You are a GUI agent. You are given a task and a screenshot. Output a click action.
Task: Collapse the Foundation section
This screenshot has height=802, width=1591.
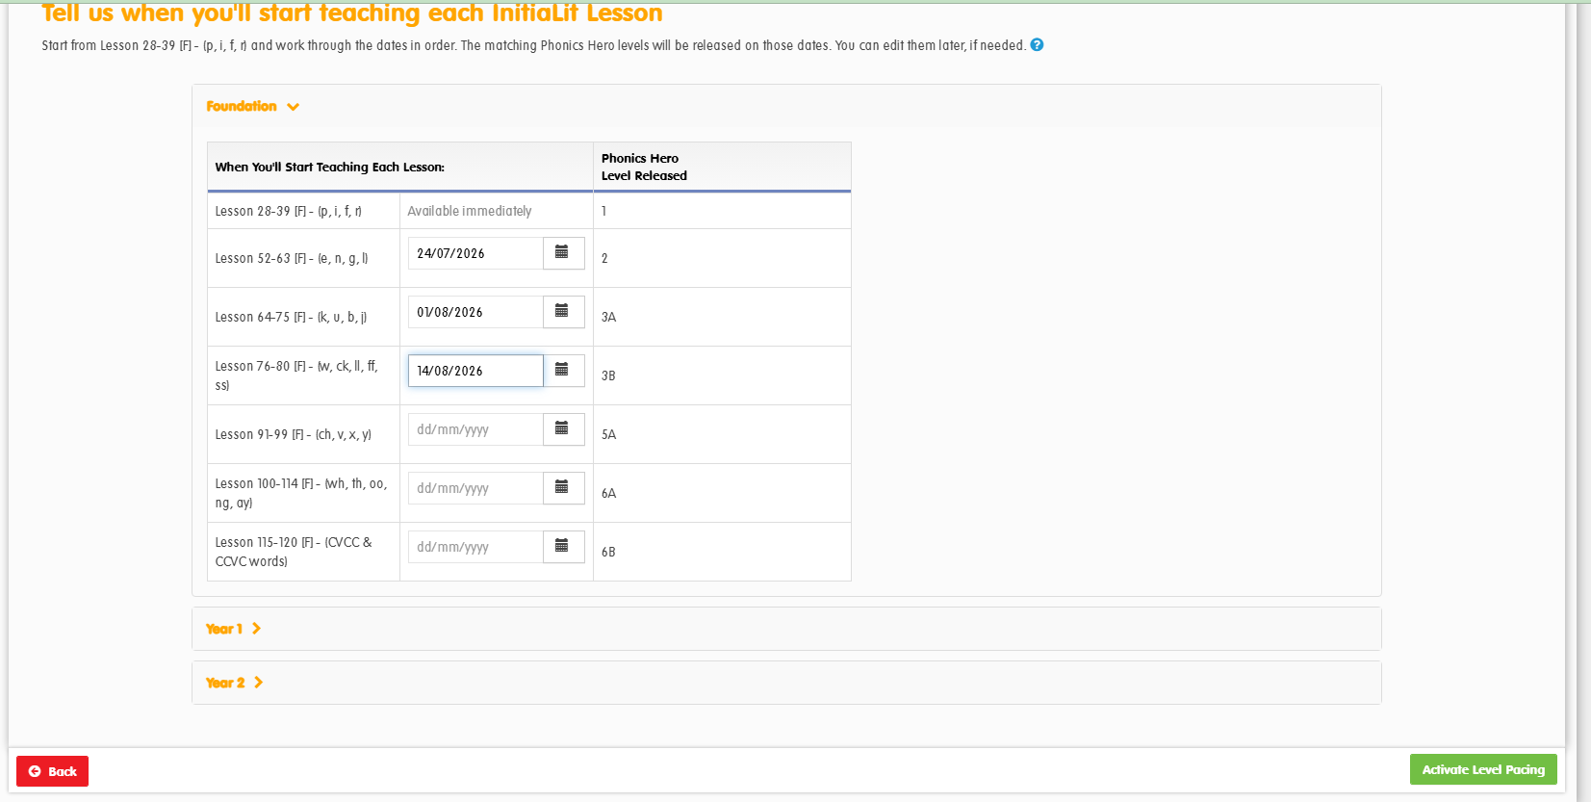point(253,106)
